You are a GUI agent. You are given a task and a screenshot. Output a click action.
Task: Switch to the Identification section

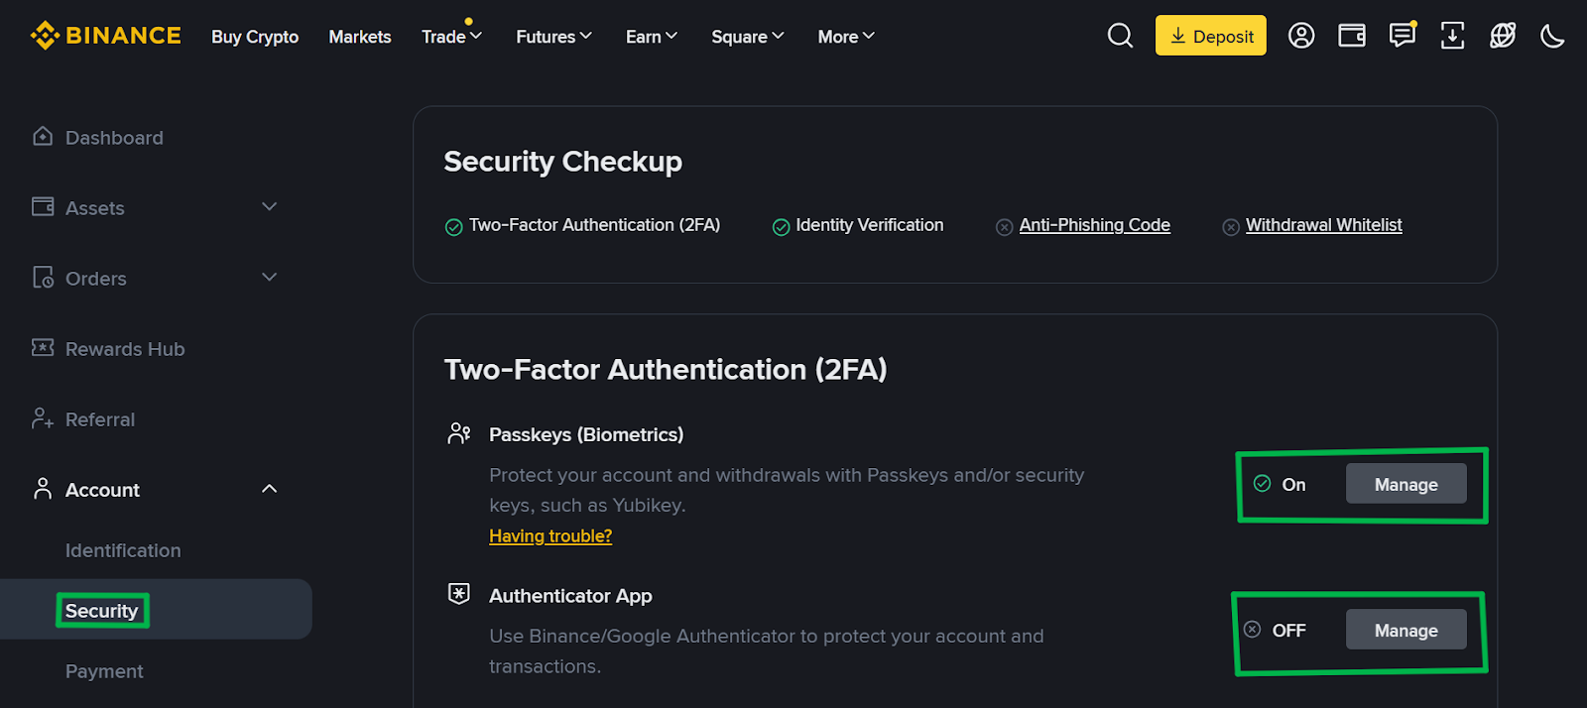click(122, 549)
